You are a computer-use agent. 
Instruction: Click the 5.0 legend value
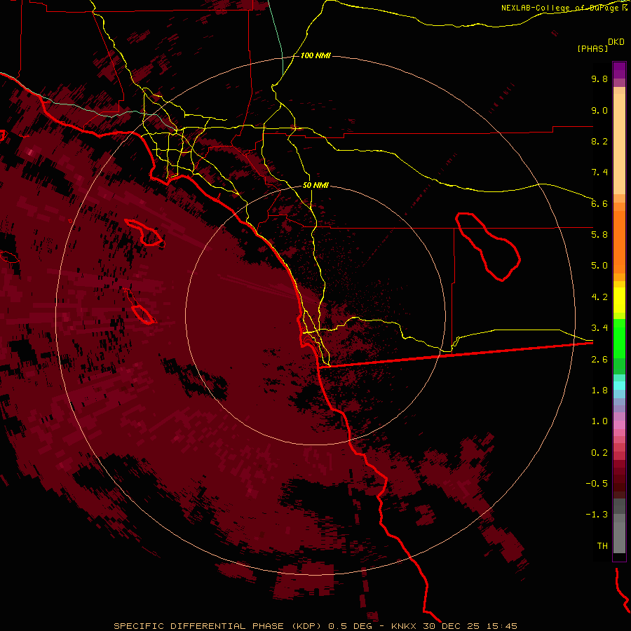599,266
